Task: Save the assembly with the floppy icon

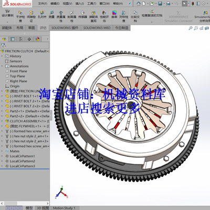Action: (x=160, y=3)
